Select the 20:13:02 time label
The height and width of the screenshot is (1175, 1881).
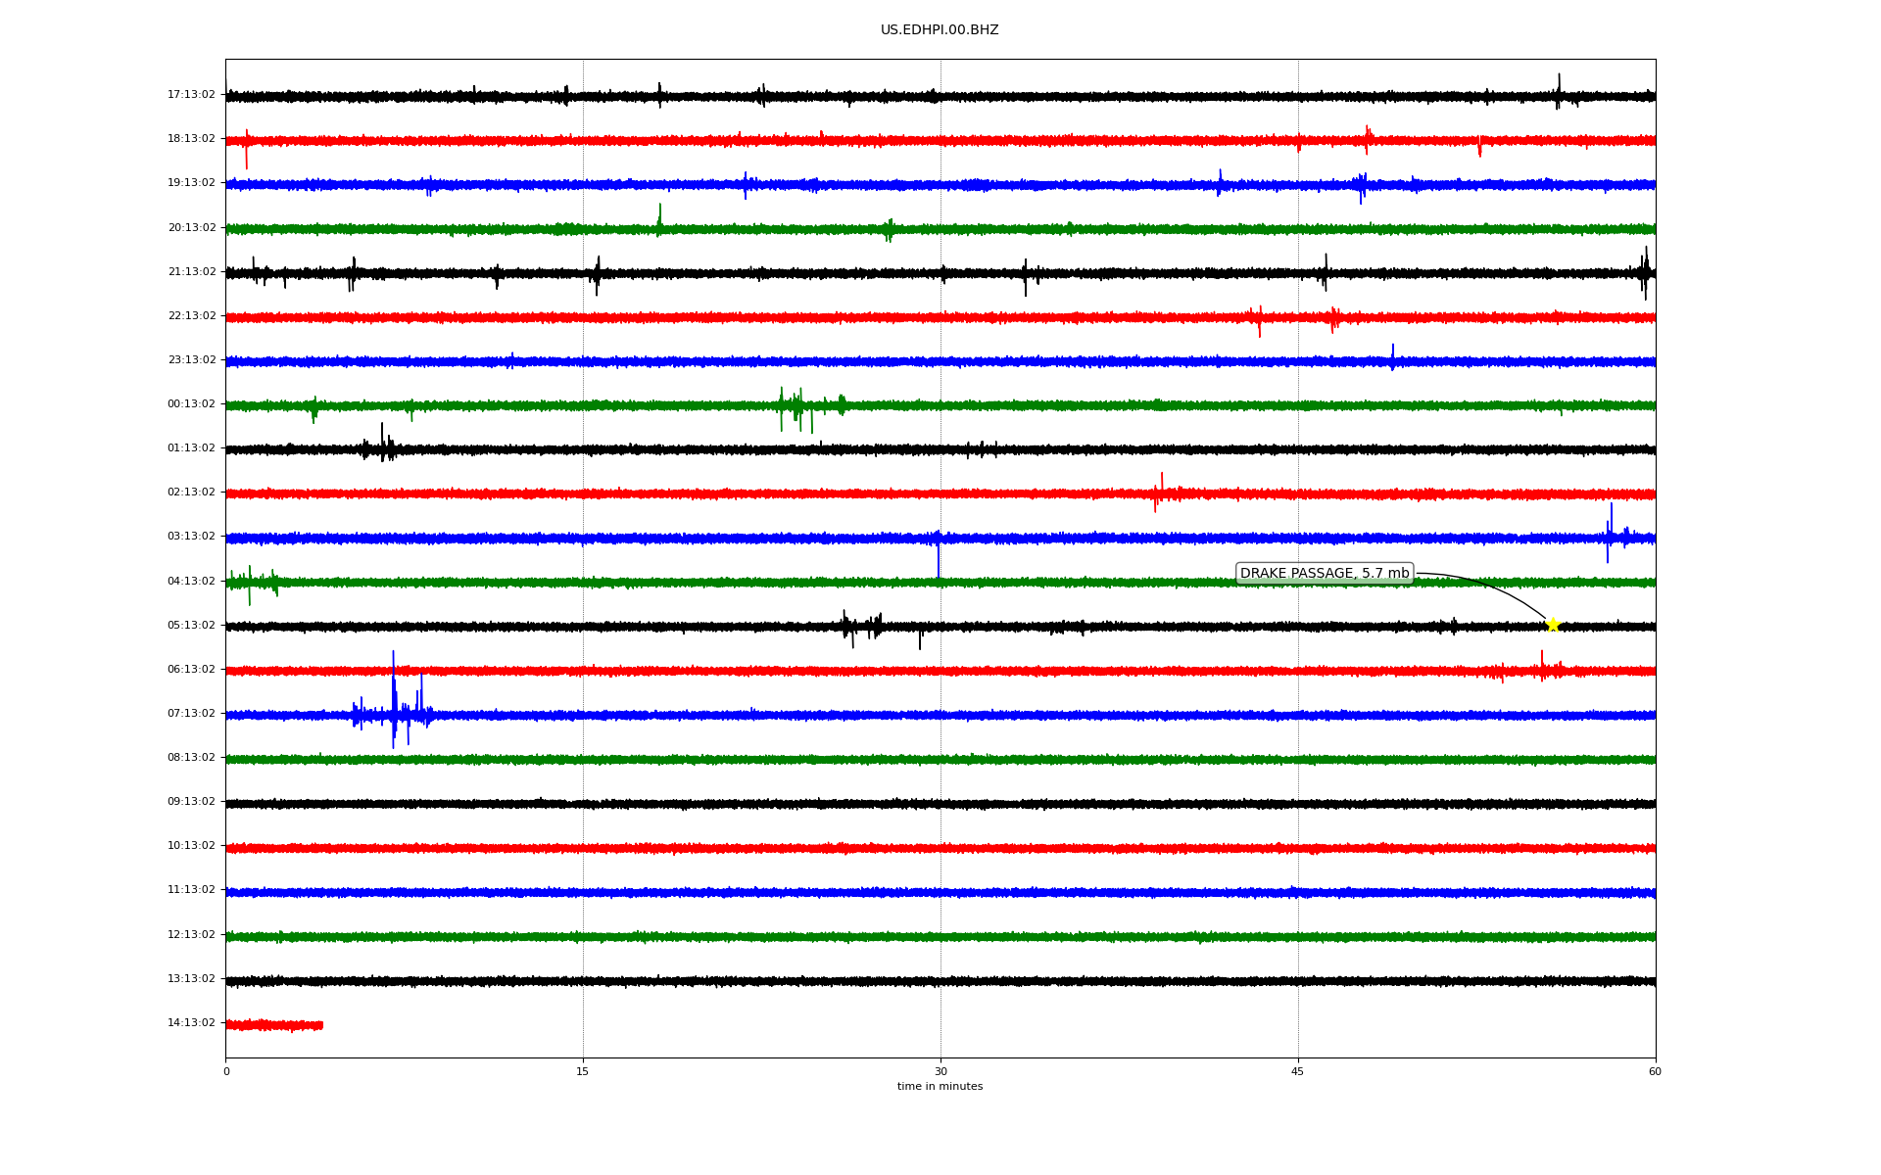pyautogui.click(x=191, y=228)
